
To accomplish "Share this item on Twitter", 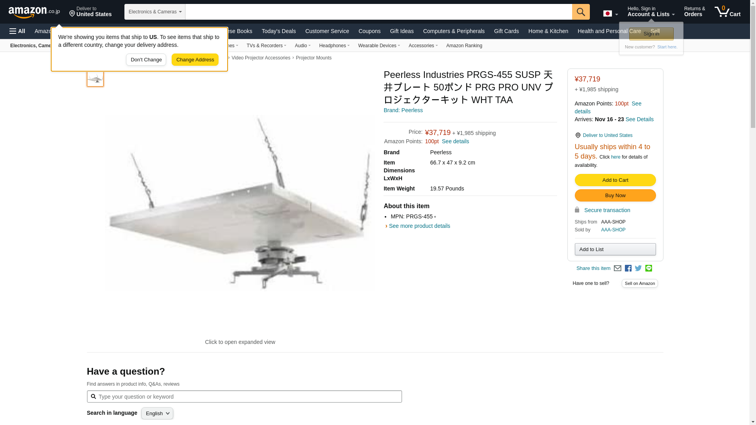I will [x=638, y=268].
